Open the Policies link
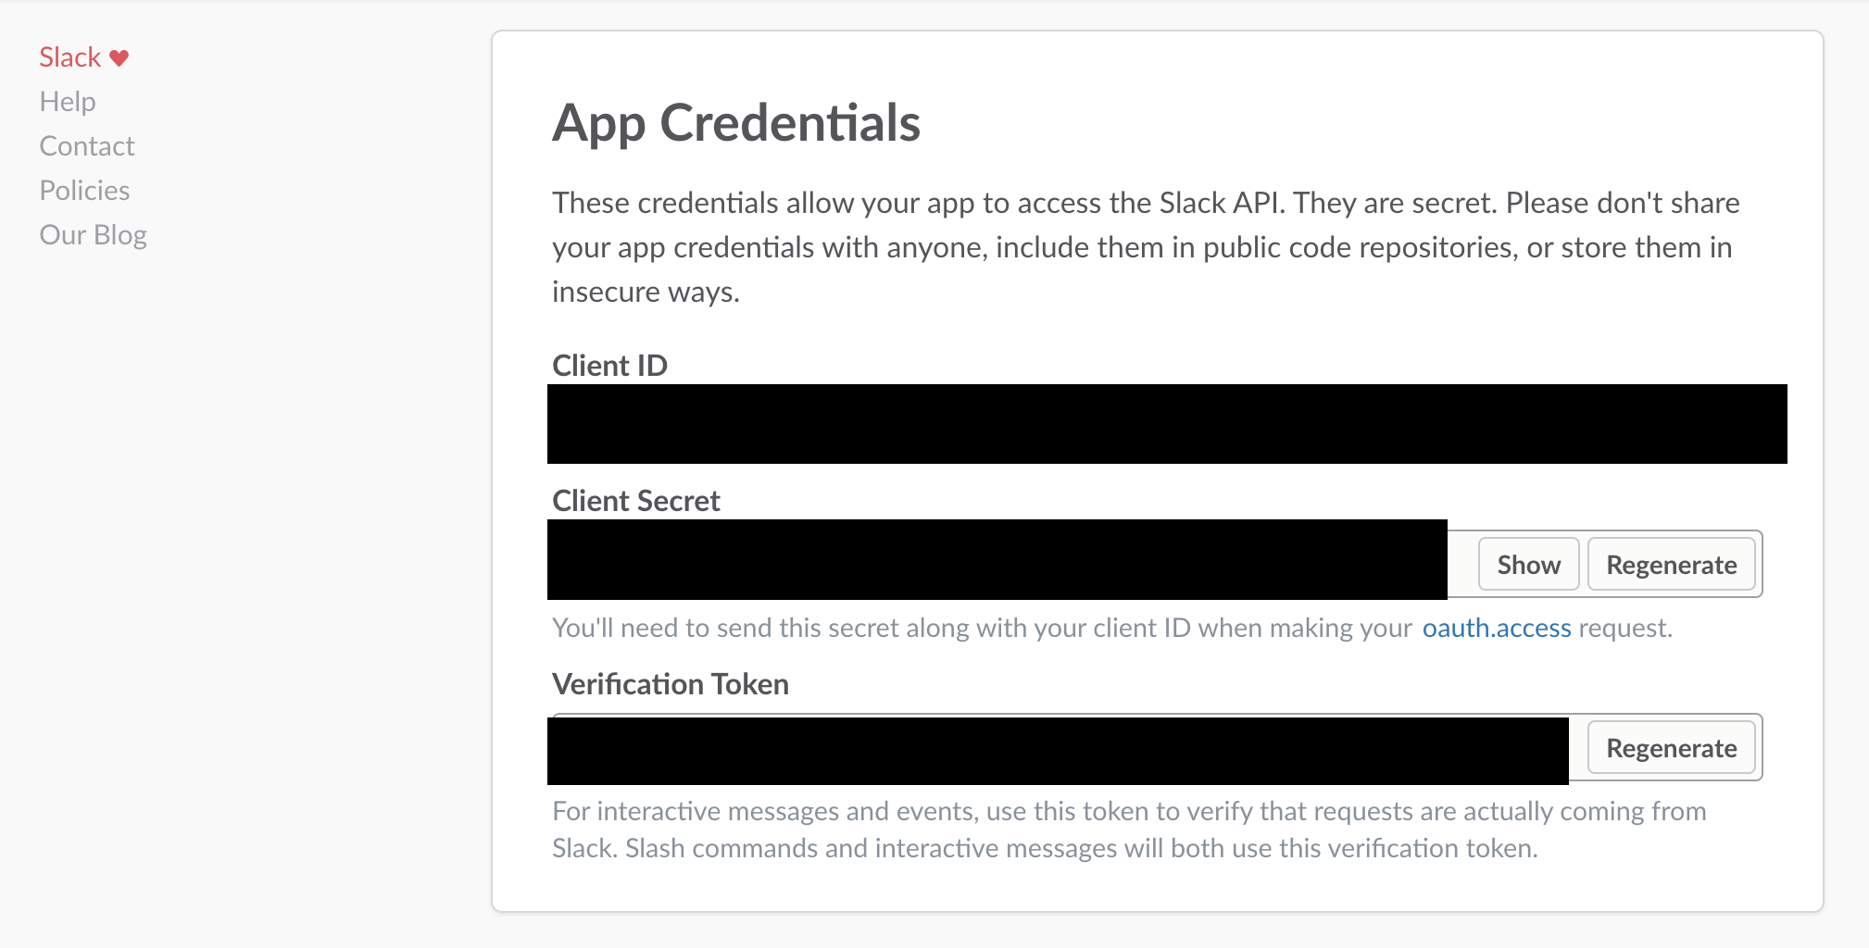The height and width of the screenshot is (948, 1869). click(84, 191)
